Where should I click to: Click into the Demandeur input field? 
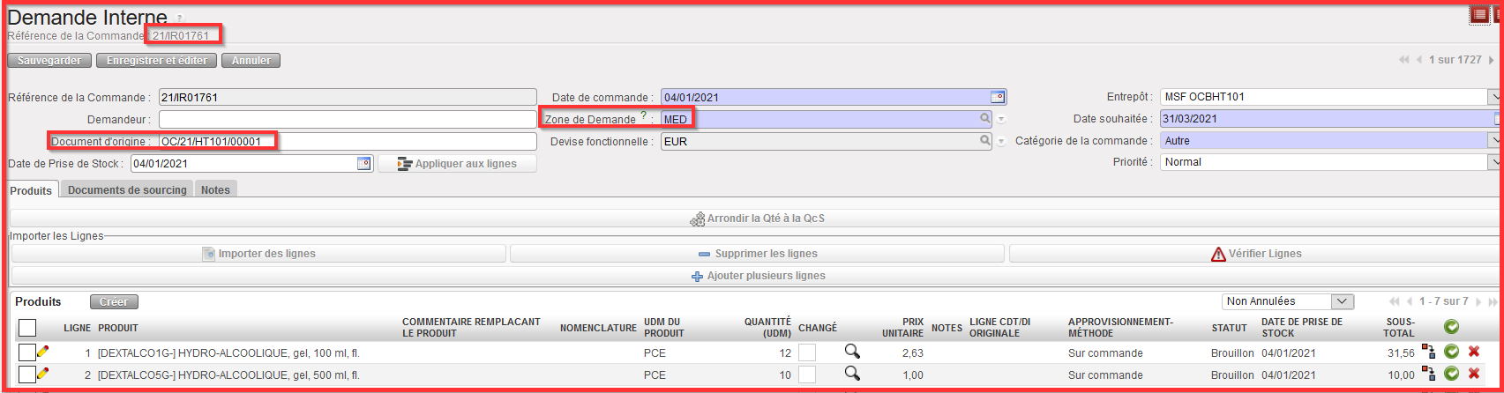(348, 119)
